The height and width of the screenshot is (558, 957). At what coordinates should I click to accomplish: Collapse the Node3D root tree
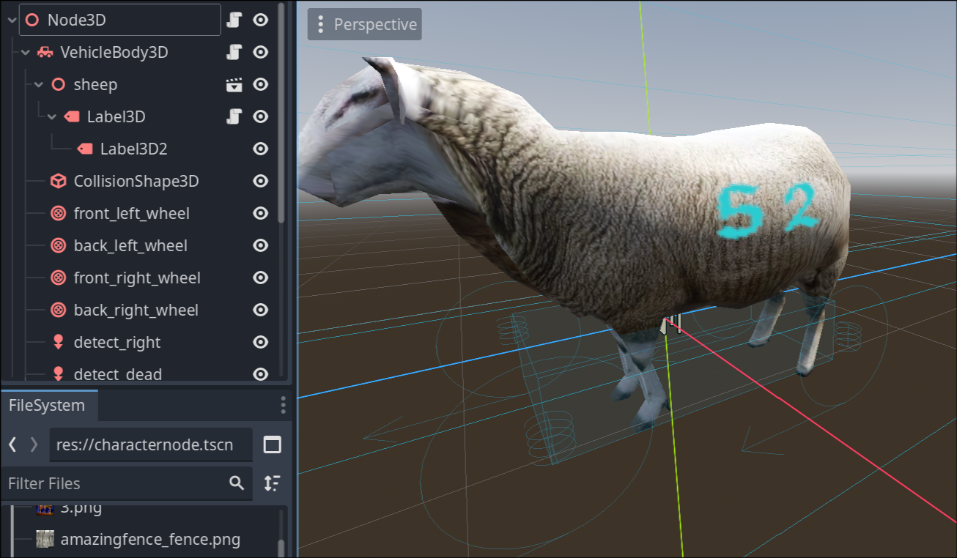11,20
